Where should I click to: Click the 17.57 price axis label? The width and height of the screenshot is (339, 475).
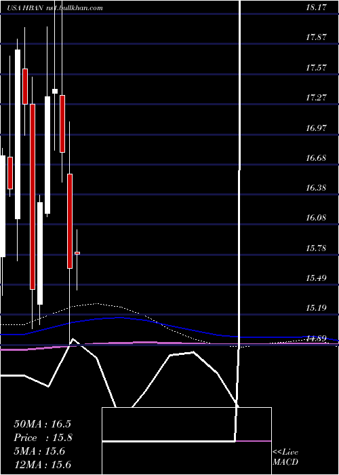[x=317, y=68]
